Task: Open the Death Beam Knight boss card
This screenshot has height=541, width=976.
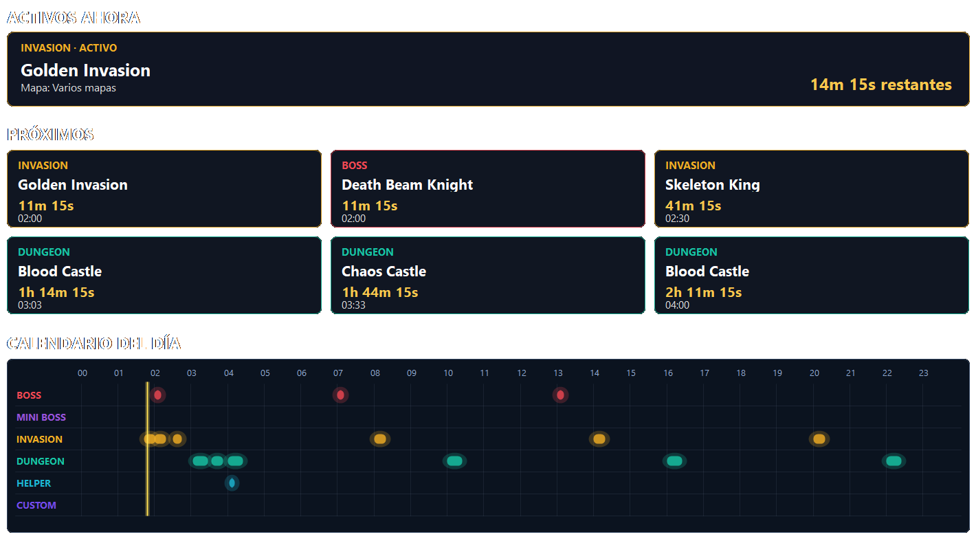Action: [488, 188]
